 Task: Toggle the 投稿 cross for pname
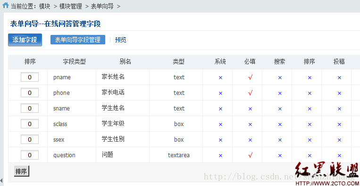pos(339,78)
